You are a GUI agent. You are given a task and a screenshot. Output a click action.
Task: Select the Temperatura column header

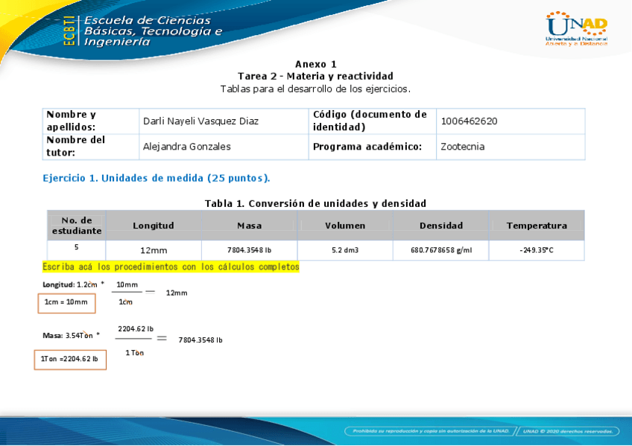[537, 226]
